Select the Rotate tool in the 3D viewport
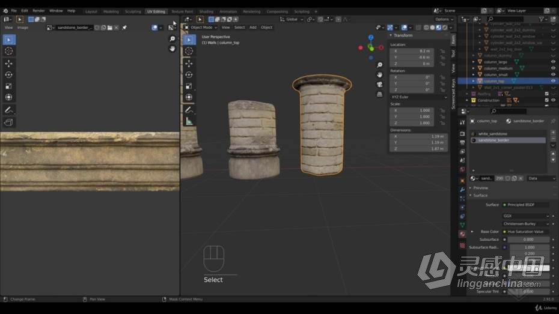 [189, 75]
